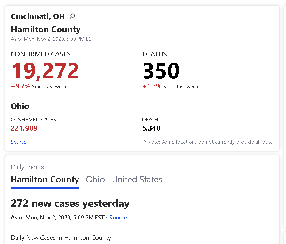Click Ohio's 5,340 deaths number
Image resolution: width=286 pixels, height=244 pixels.
(151, 128)
